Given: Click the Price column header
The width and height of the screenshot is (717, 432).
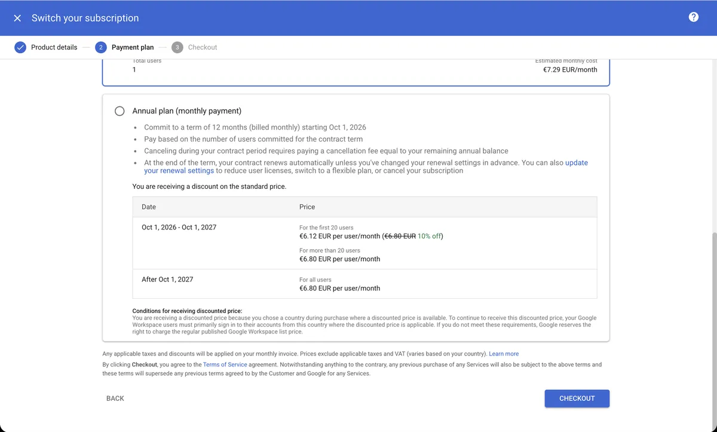Looking at the screenshot, I should tap(307, 207).
